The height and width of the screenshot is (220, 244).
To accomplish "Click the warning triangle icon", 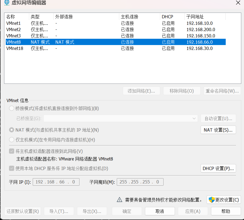I will (x=119, y=200).
